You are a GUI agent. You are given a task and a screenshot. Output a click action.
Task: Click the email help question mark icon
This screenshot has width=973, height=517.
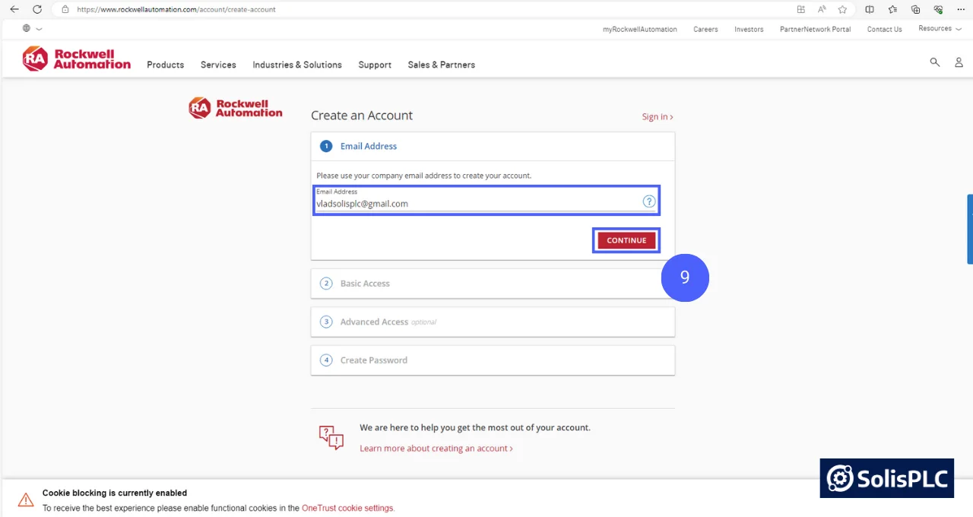click(x=649, y=201)
